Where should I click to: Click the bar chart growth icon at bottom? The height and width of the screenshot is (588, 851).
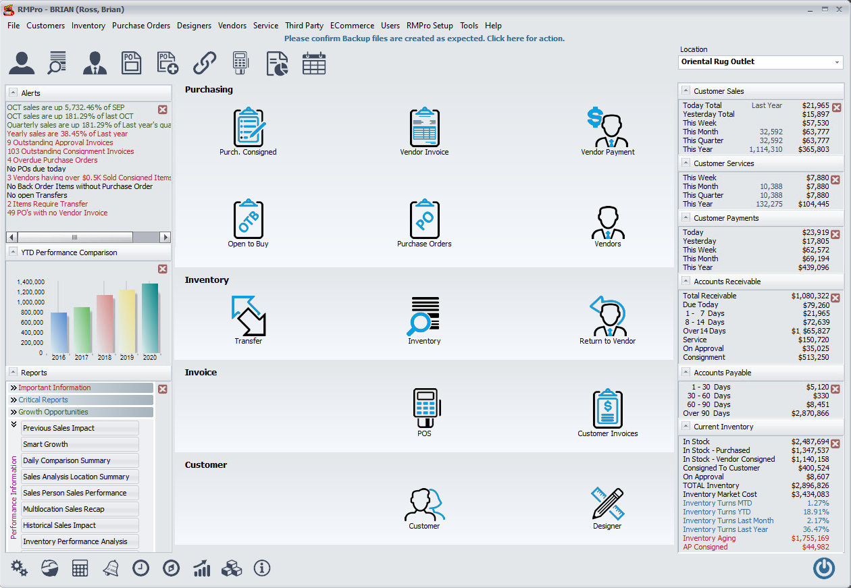(202, 568)
